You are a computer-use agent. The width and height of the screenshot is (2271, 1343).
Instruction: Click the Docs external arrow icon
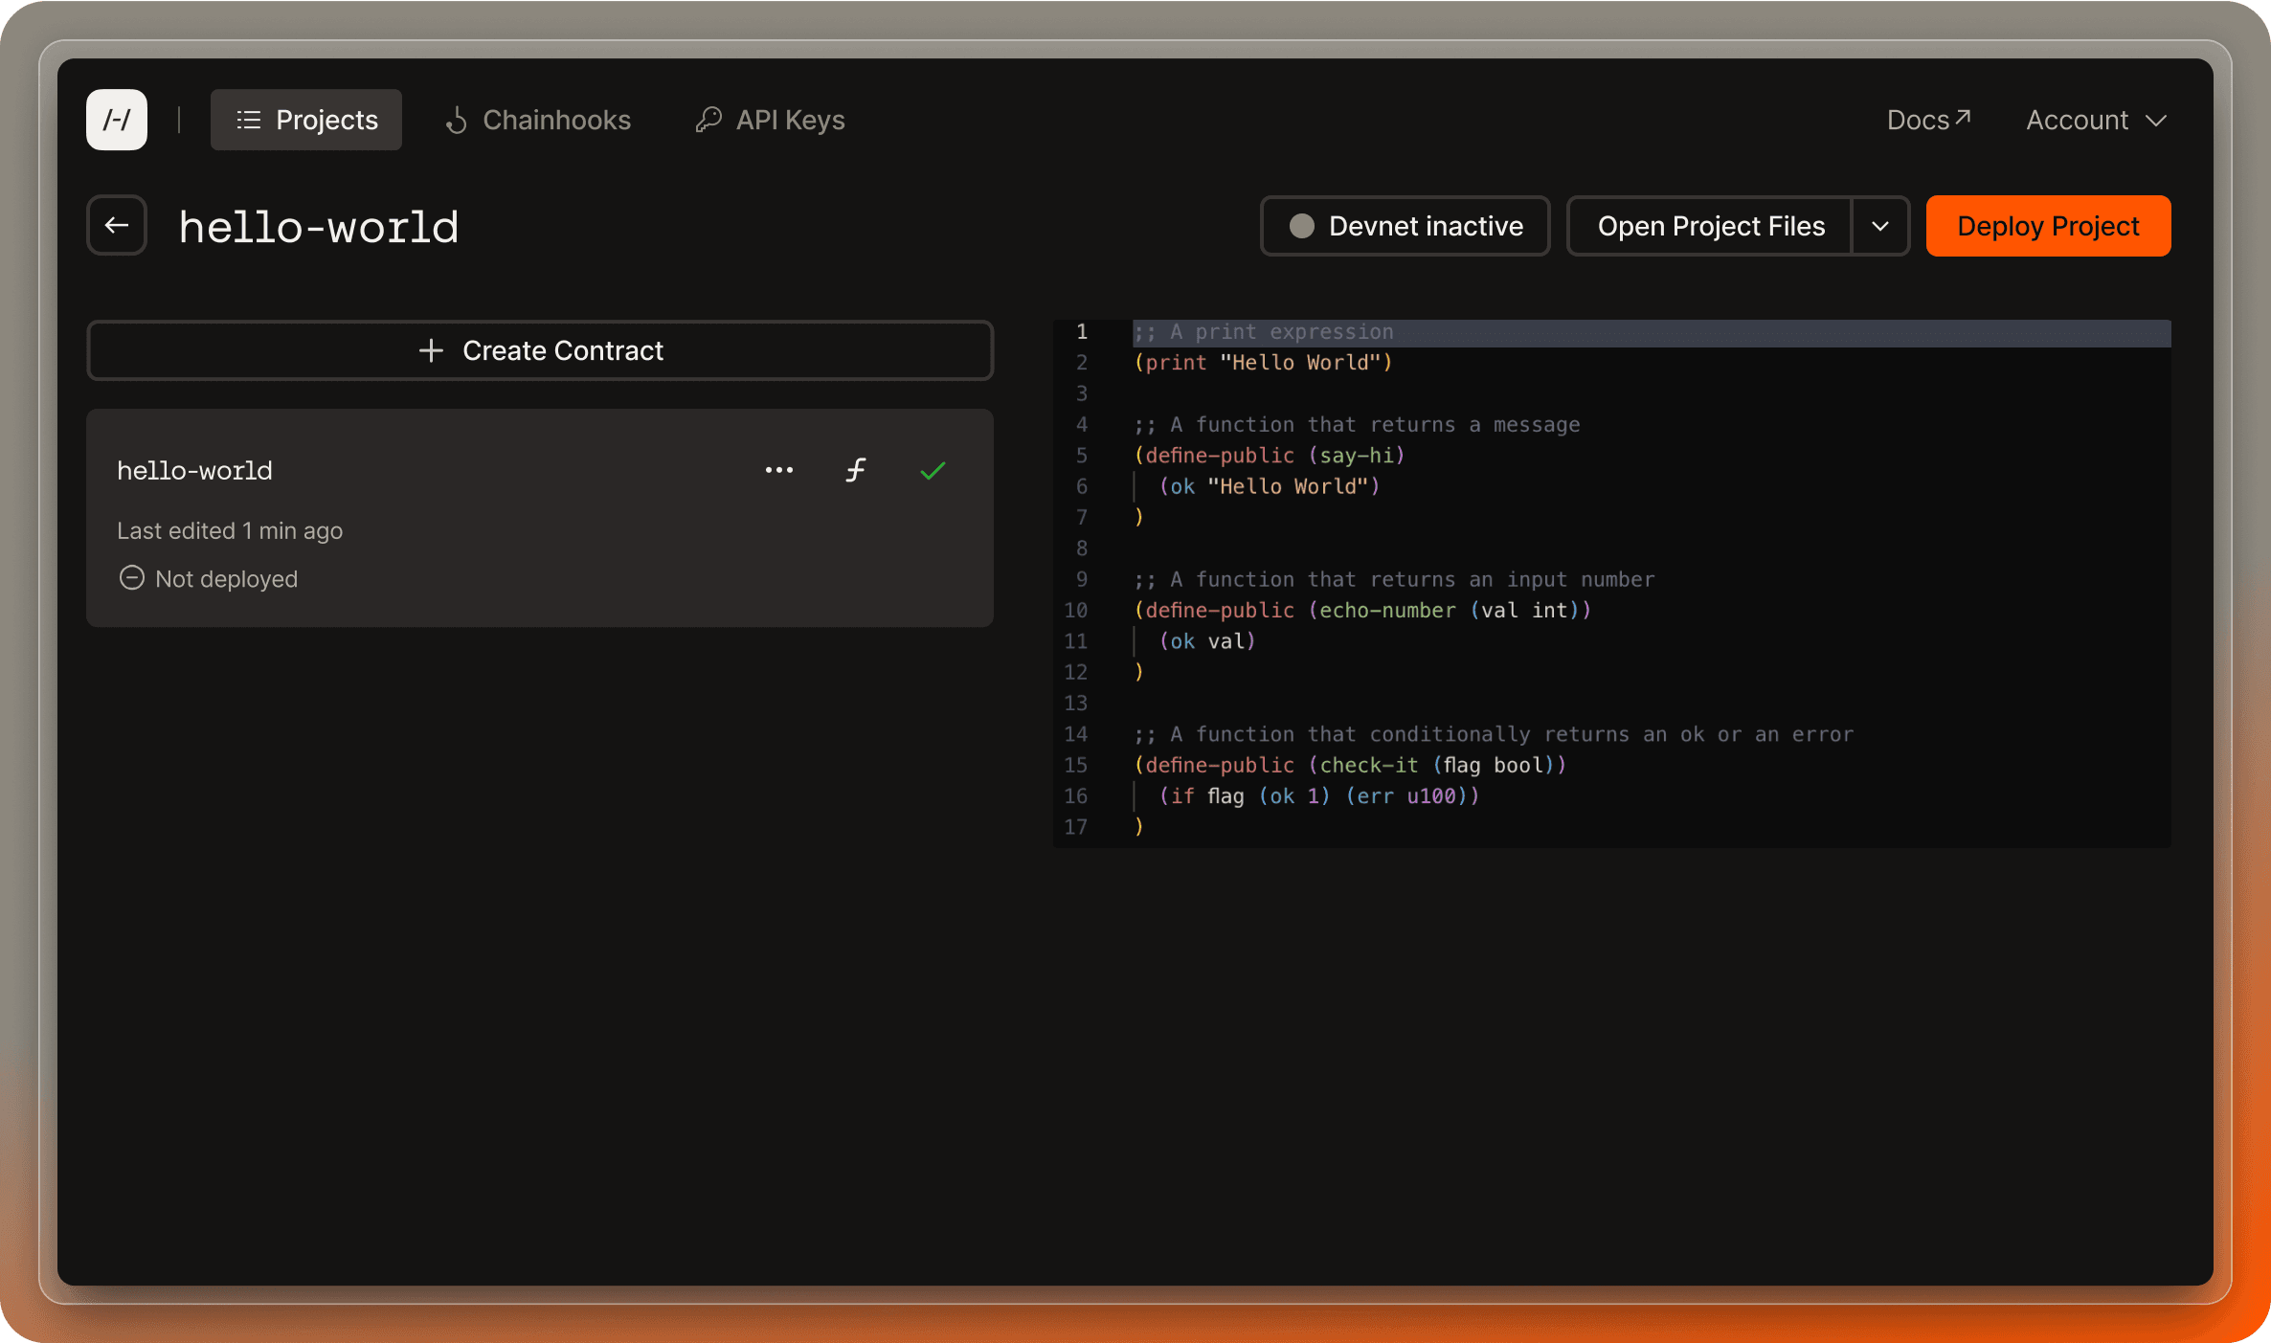coord(1963,117)
